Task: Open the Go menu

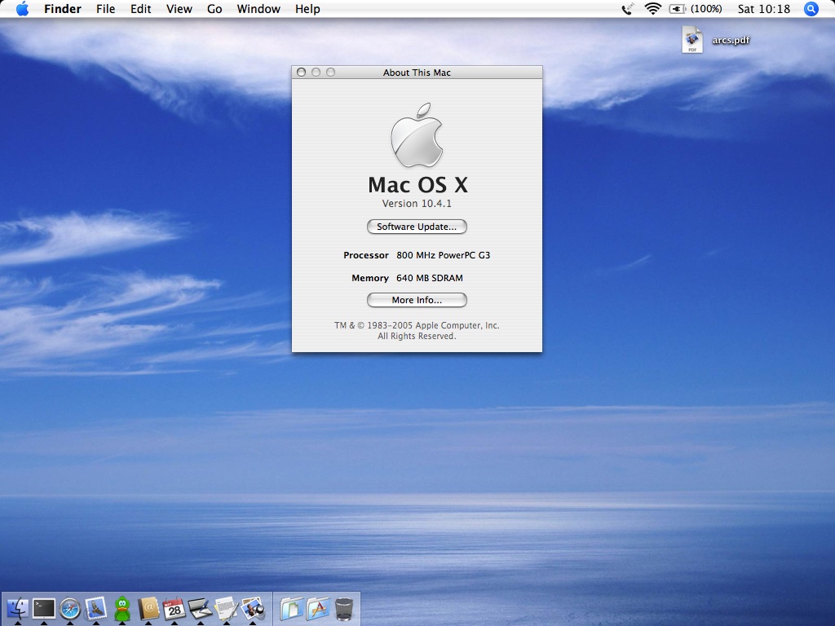Action: 214,9
